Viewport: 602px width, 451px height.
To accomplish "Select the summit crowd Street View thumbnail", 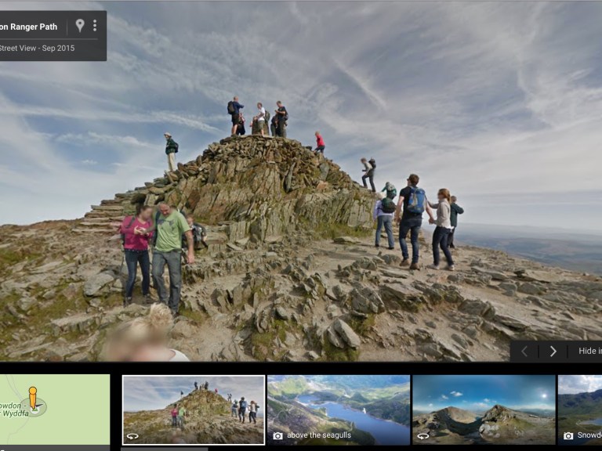I will 193,407.
